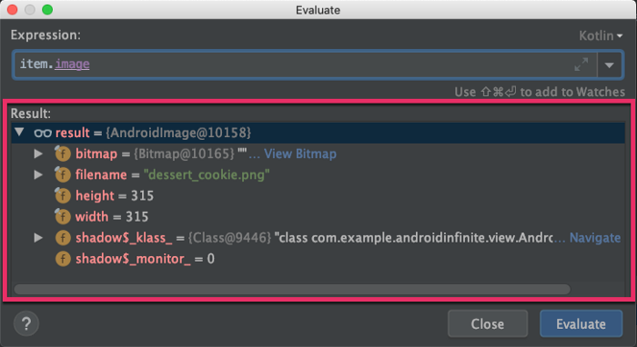
Task: Click the bitmap field icon
Action: pyautogui.click(x=63, y=154)
